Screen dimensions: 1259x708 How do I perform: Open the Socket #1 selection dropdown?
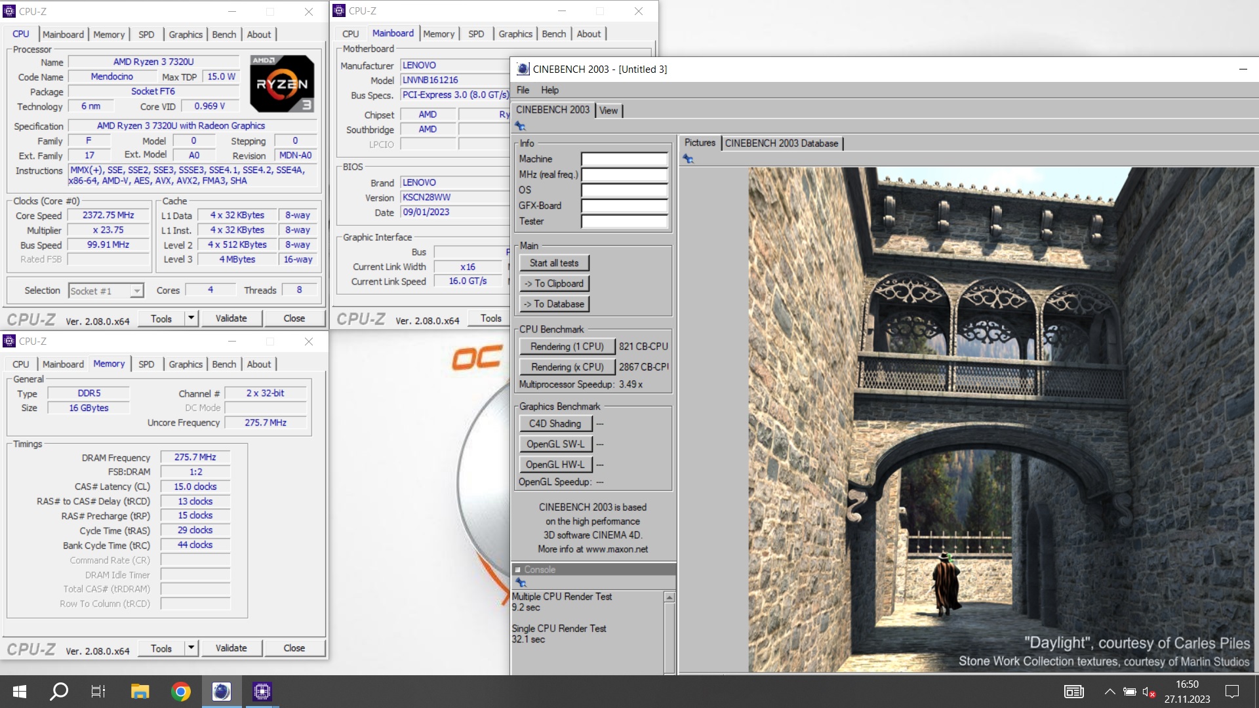(136, 290)
